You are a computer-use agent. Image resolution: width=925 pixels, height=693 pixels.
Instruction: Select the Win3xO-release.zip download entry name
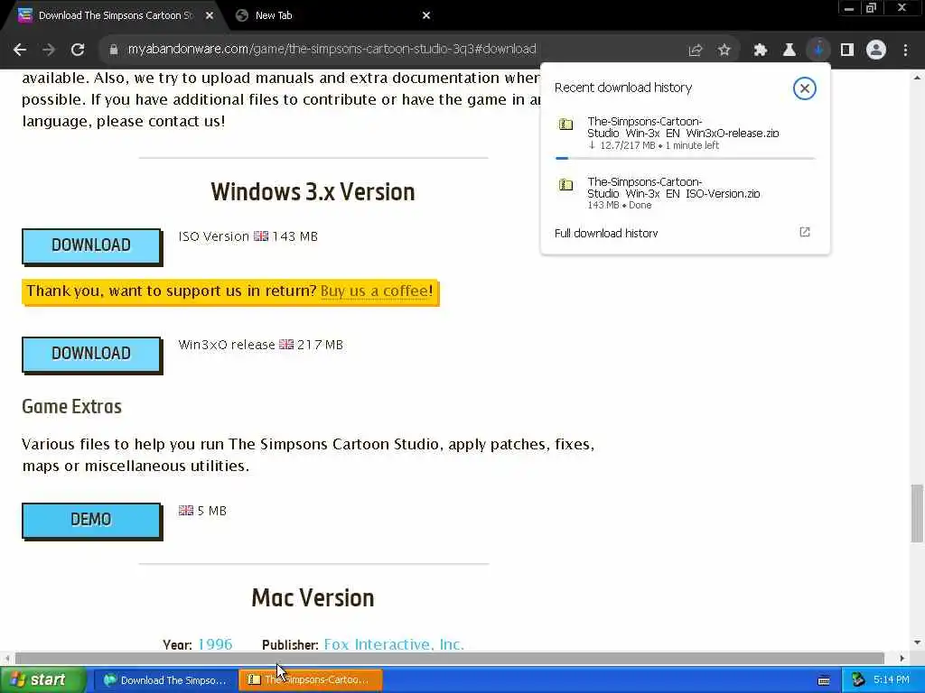click(x=683, y=127)
